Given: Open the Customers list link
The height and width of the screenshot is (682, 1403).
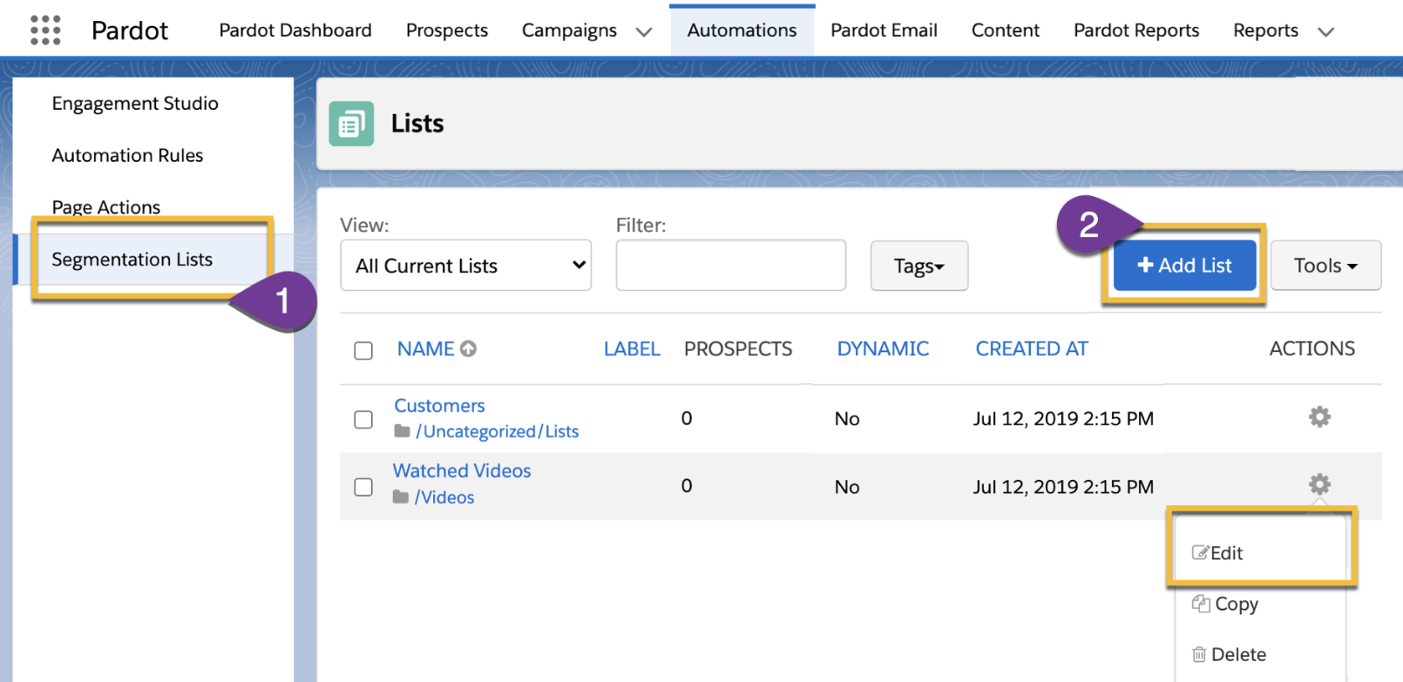Looking at the screenshot, I should coord(439,406).
